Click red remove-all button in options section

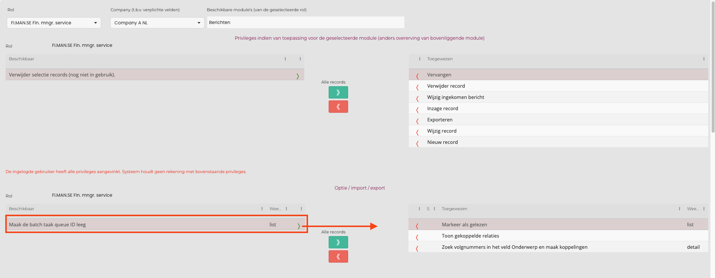338,257
